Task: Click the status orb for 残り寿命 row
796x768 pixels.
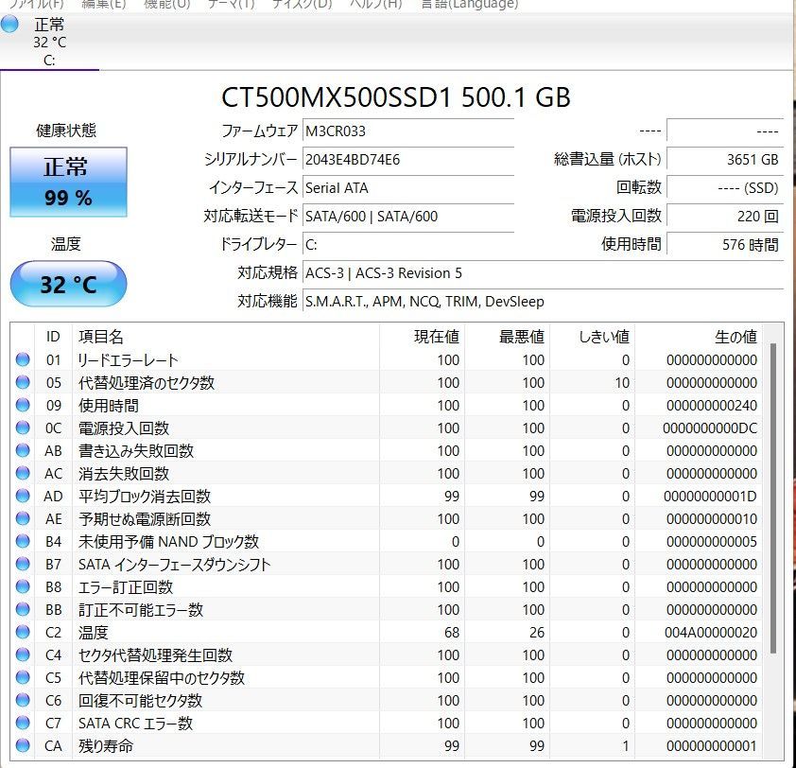Action: pyautogui.click(x=23, y=745)
